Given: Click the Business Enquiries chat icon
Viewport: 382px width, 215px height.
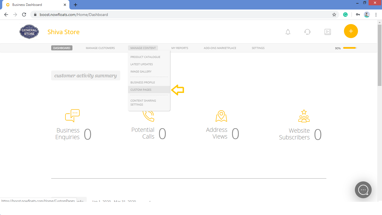Looking at the screenshot, I should click(x=72, y=115).
